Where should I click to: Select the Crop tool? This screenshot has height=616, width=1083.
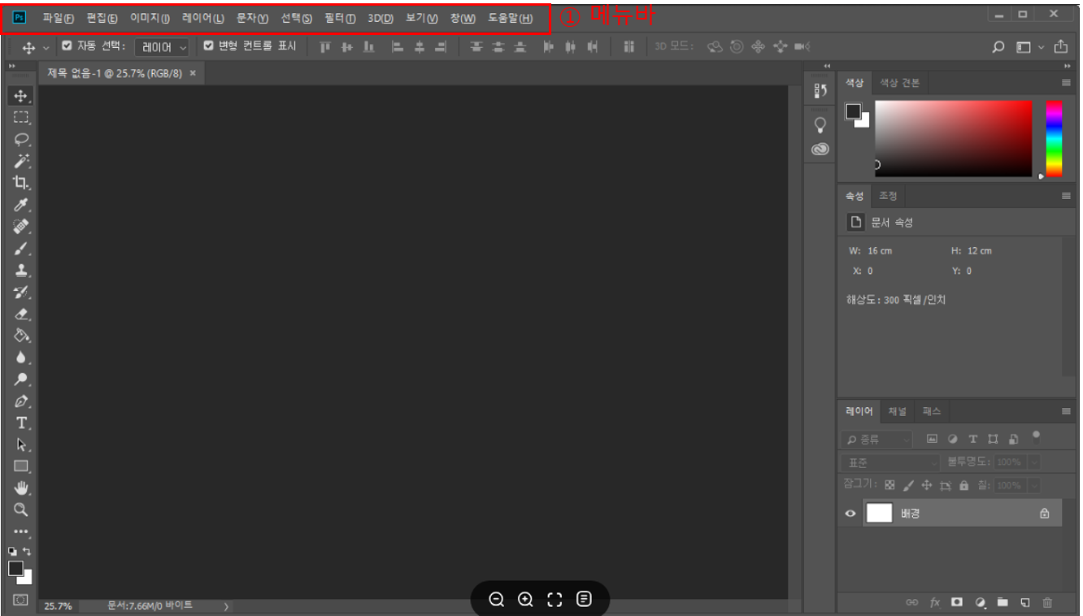click(x=20, y=182)
